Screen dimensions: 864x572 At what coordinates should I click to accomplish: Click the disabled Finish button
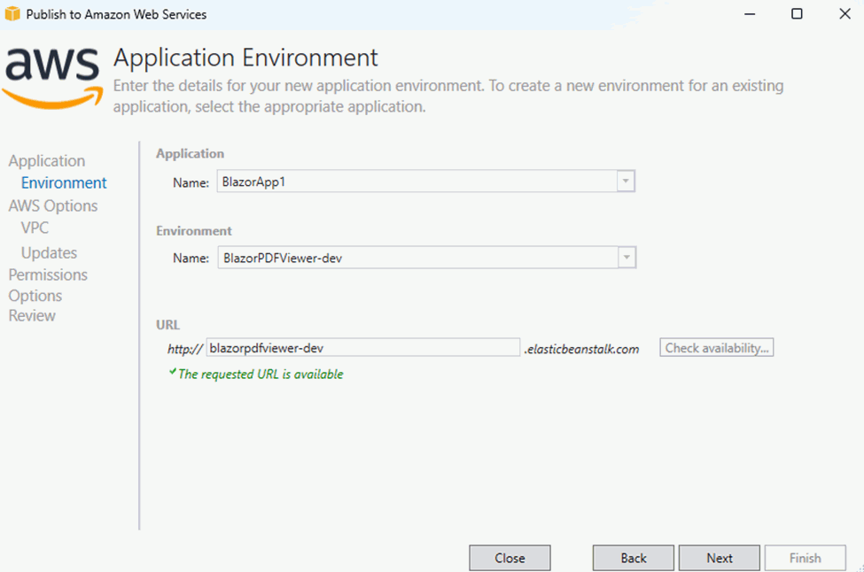pyautogui.click(x=805, y=558)
